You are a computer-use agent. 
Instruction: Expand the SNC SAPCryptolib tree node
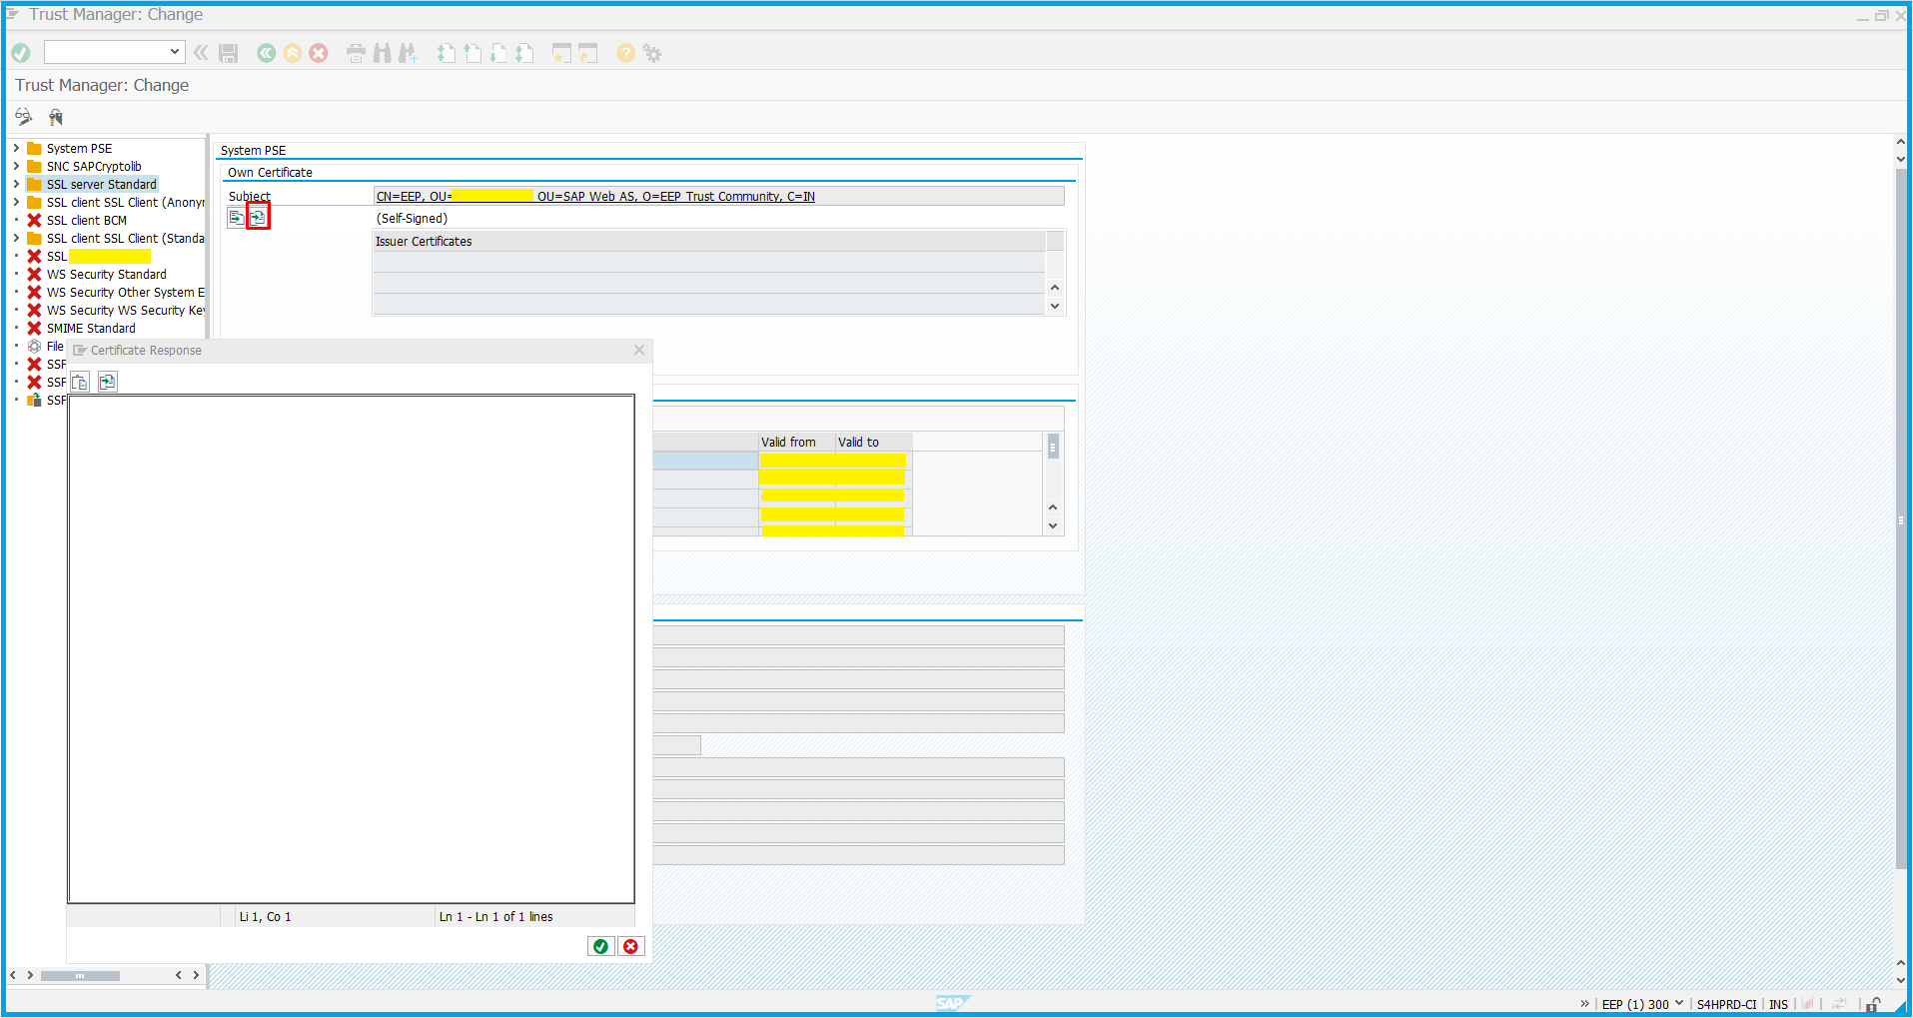16,167
